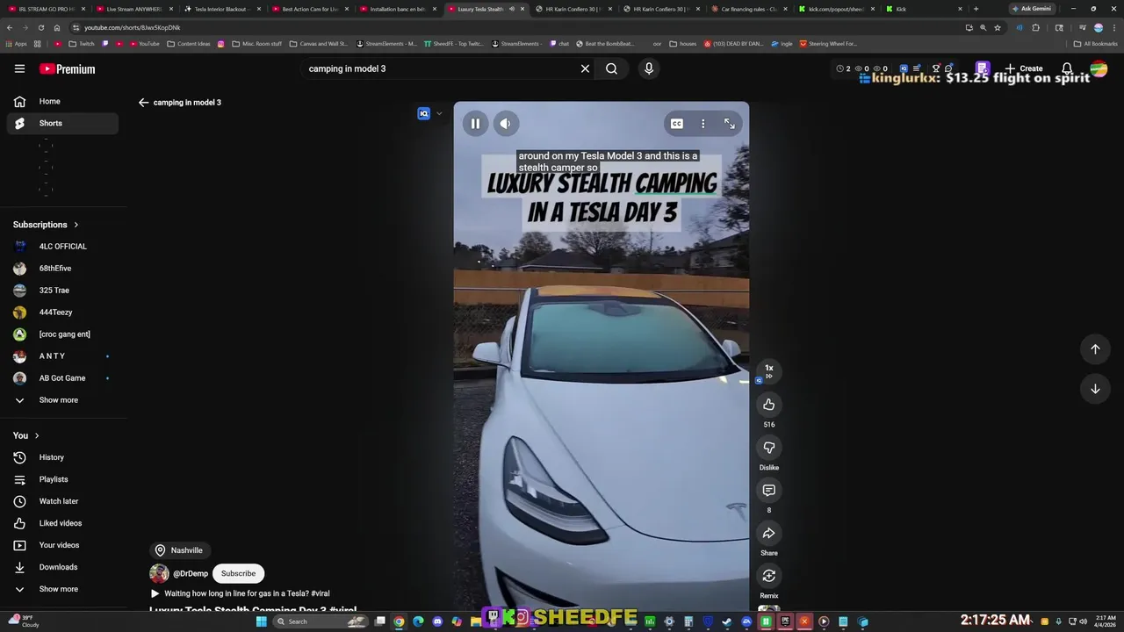This screenshot has width=1124, height=632.
Task: Share the Short video
Action: click(768, 533)
